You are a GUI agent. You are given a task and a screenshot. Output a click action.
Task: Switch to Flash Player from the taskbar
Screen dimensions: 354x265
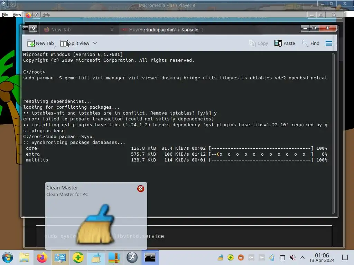pos(132,257)
